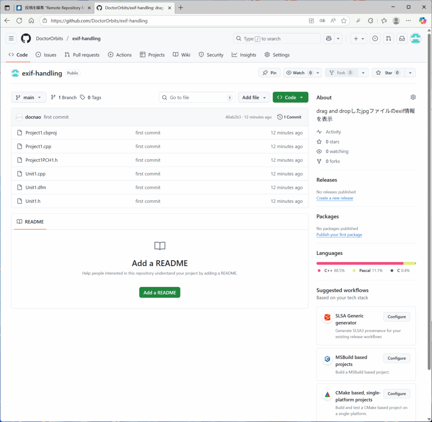
Task: Click the Create a new release link
Action: point(335,198)
